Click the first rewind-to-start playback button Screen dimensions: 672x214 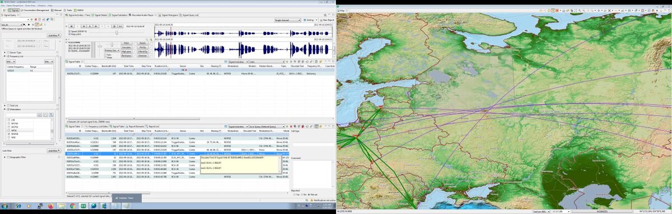(x=71, y=26)
